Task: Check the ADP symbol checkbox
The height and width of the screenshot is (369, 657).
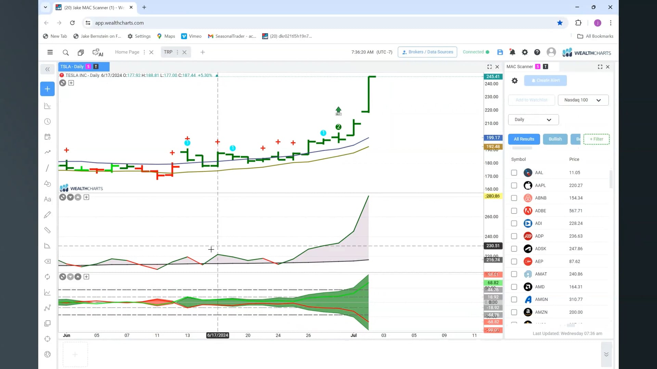Action: pos(514,236)
